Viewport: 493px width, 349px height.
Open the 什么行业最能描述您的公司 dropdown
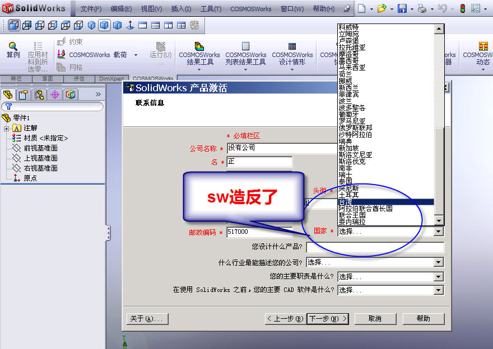click(x=439, y=262)
